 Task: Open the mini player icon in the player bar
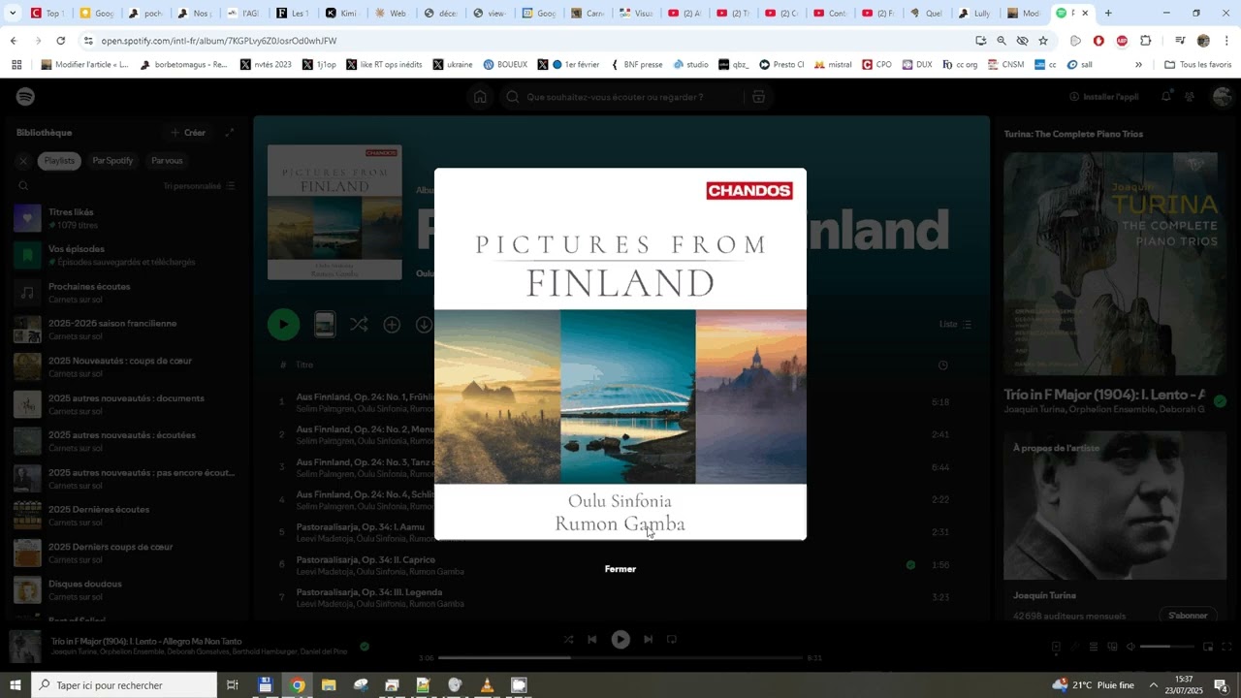pyautogui.click(x=1208, y=647)
